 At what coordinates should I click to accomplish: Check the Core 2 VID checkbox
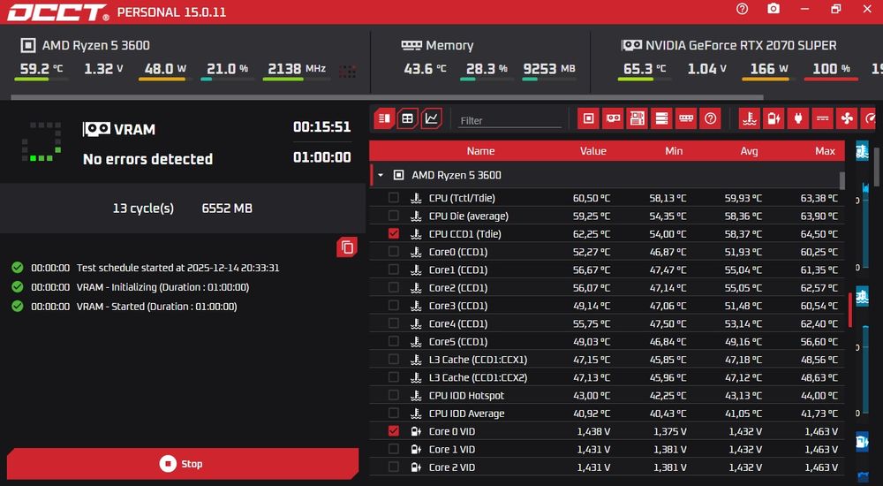(x=394, y=467)
